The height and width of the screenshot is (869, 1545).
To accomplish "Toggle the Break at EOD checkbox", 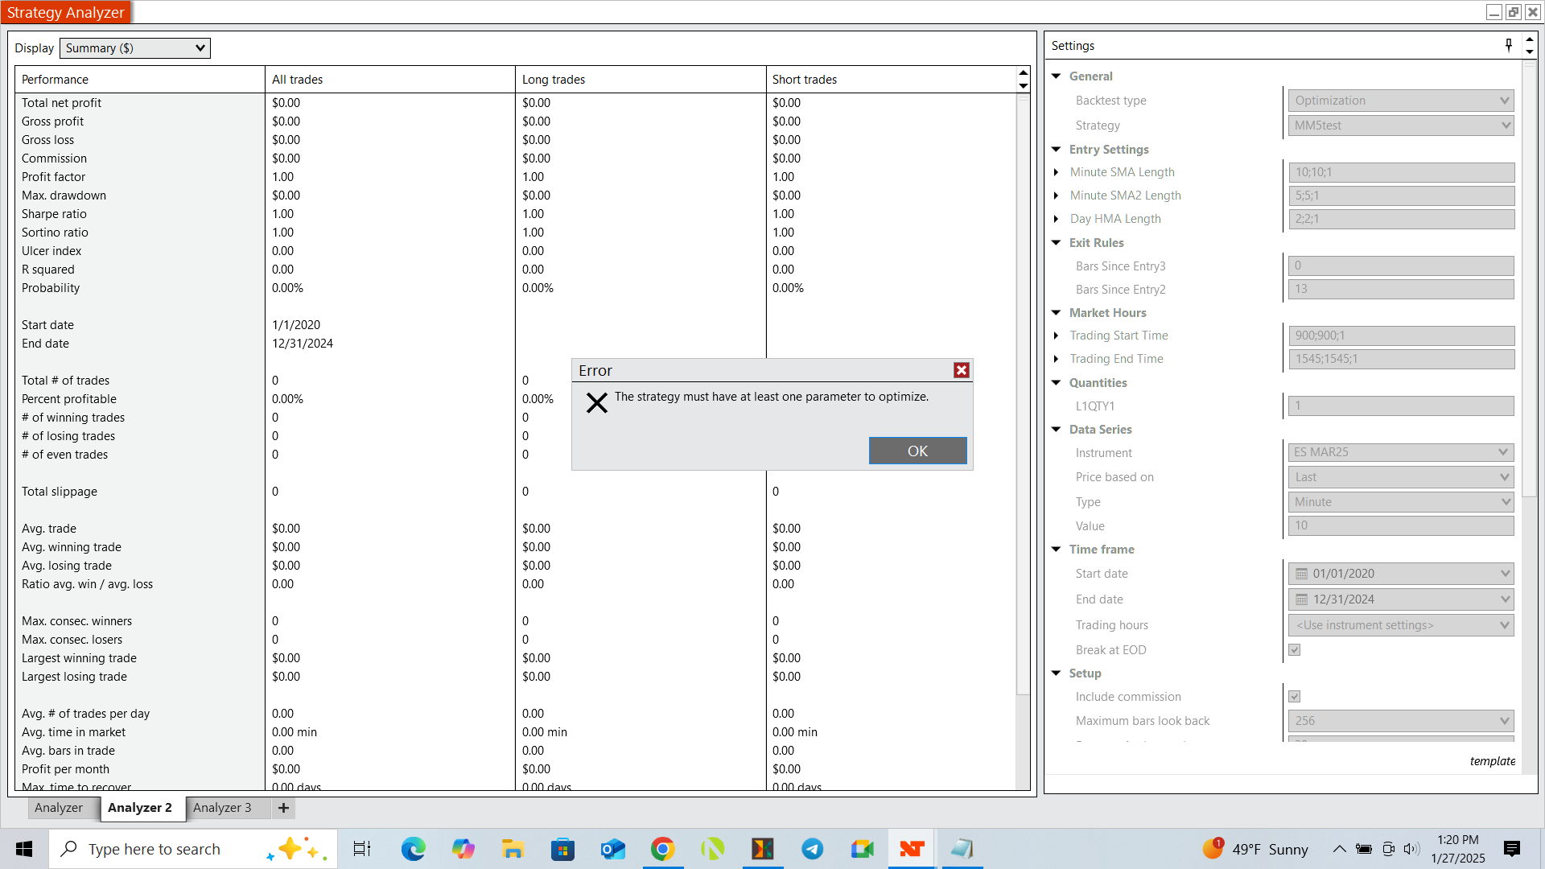I will point(1294,649).
